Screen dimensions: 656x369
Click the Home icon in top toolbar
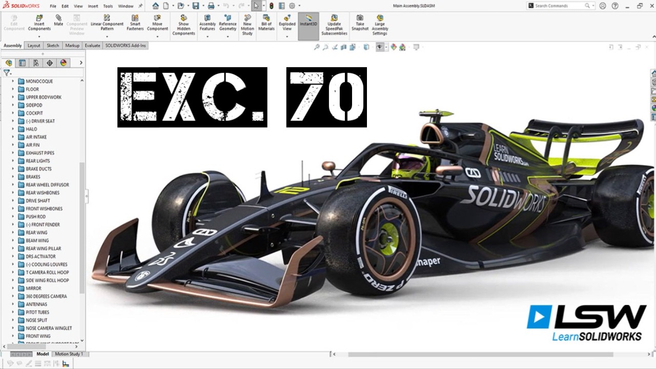coord(156,6)
